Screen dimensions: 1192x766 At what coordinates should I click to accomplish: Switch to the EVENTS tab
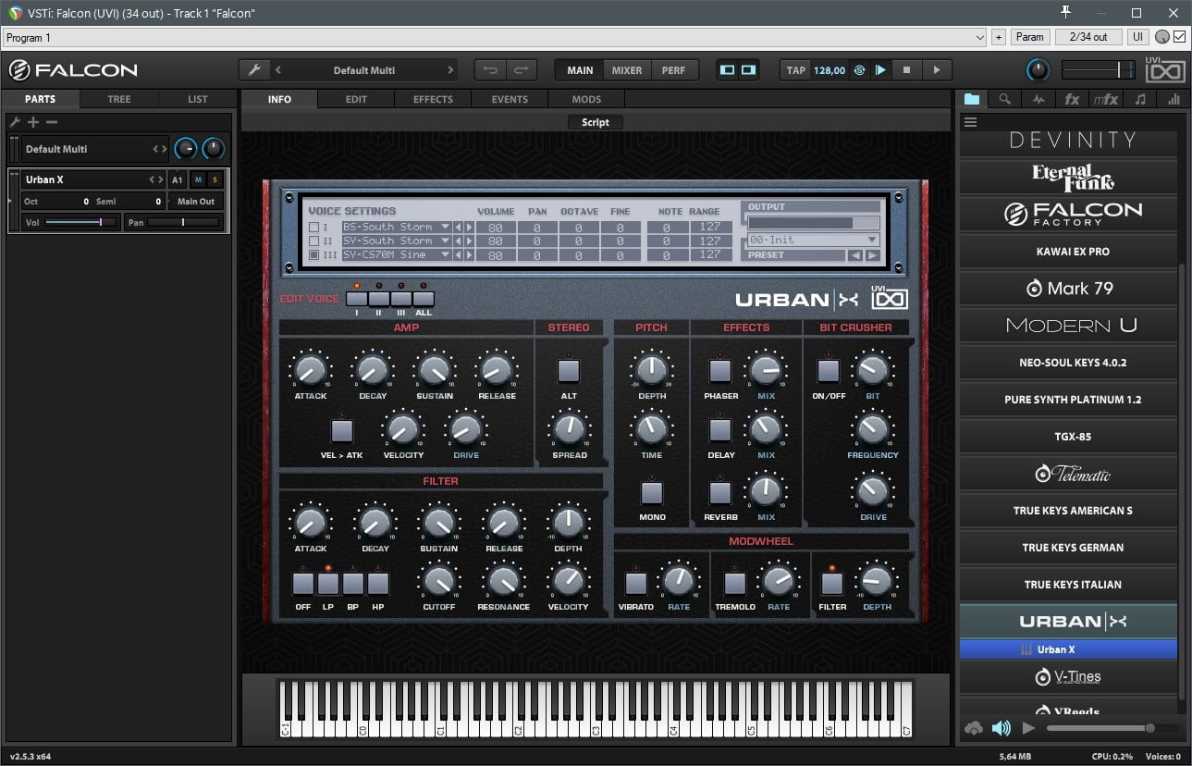(510, 99)
